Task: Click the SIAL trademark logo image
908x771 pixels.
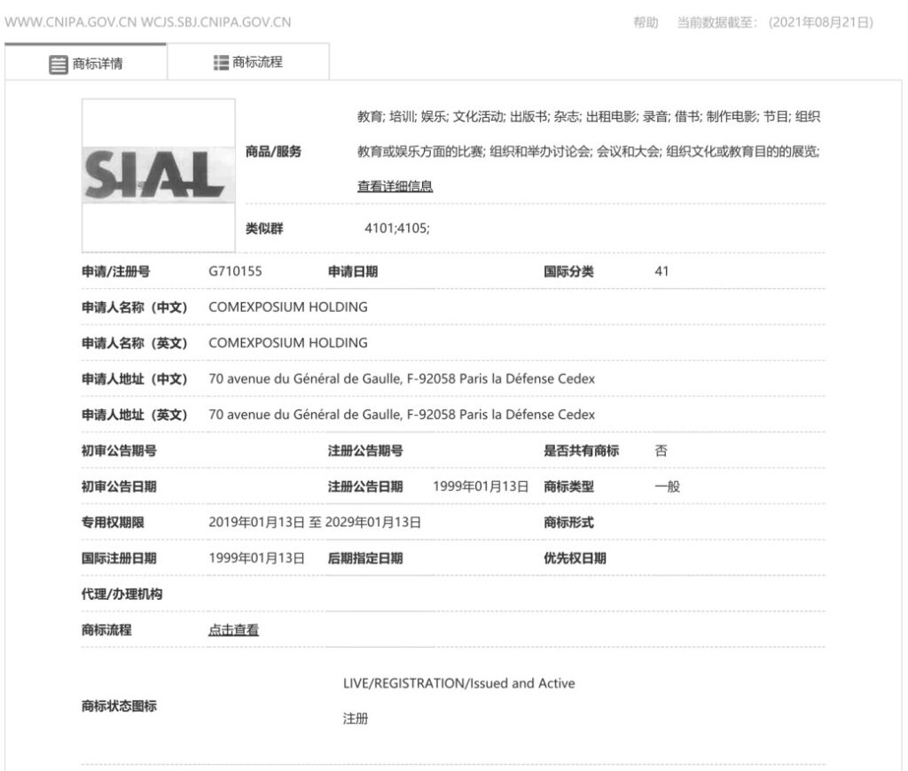Action: point(158,175)
